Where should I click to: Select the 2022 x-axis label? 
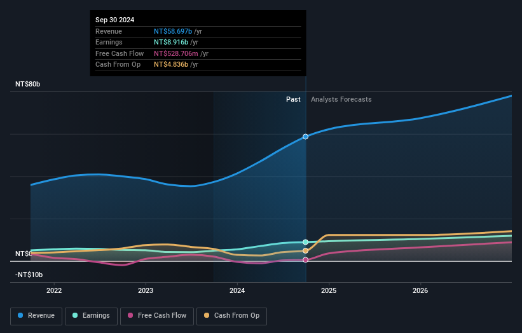[x=54, y=290]
